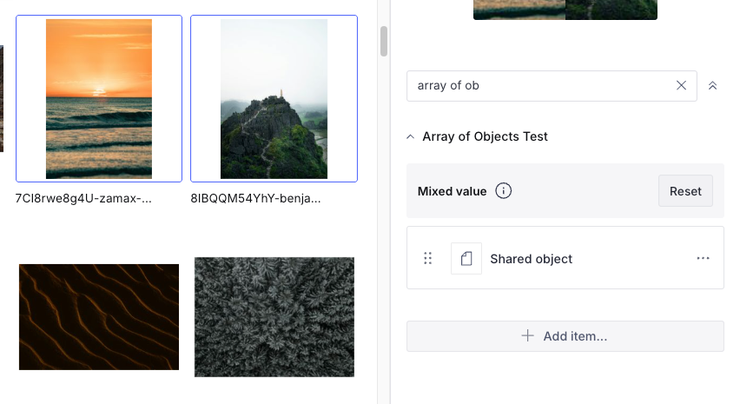Click the Mixed value label
Viewport: 740px width, 404px height.
pos(453,191)
